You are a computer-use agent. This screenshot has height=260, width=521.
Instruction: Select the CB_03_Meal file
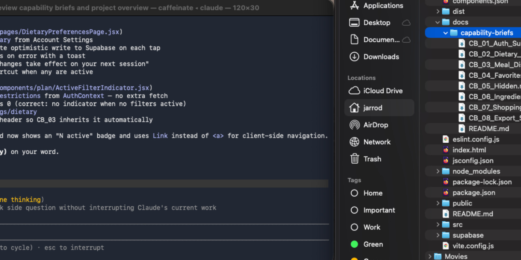click(489, 65)
